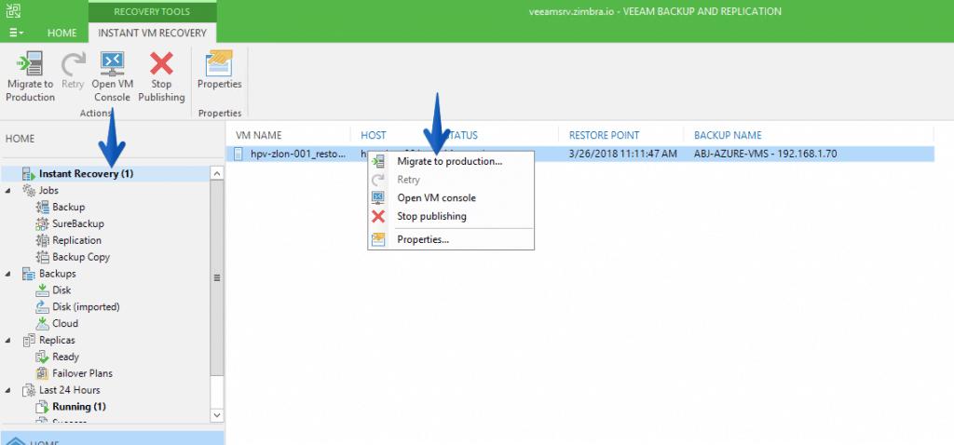Image resolution: width=954 pixels, height=445 pixels.
Task: Click restore point 3/26/2018 11:11:47 AM
Action: [x=622, y=155]
